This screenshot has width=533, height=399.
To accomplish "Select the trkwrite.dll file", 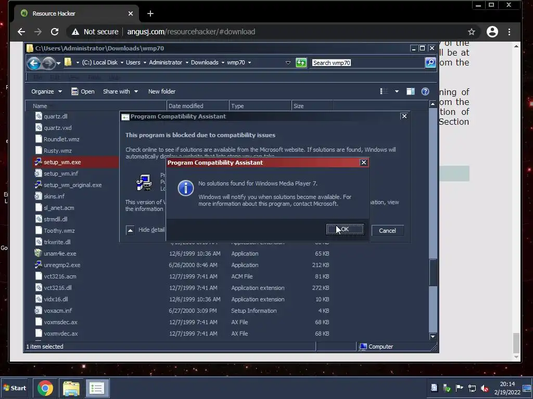I will [x=57, y=242].
